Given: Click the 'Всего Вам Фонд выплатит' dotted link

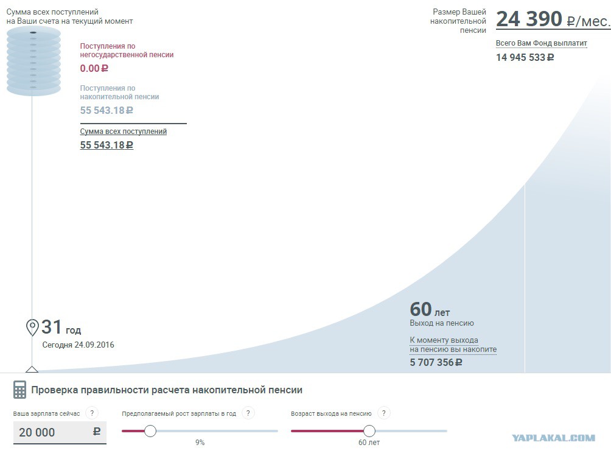Looking at the screenshot, I should pos(541,43).
